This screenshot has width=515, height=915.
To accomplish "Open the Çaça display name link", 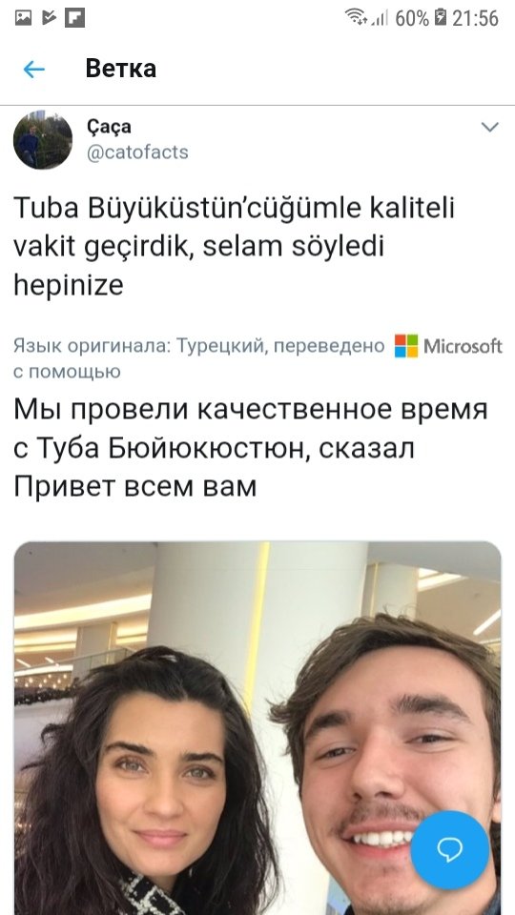I will point(109,126).
